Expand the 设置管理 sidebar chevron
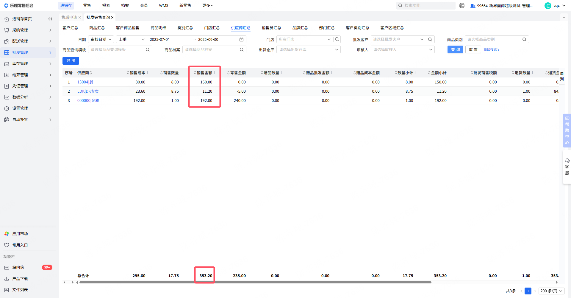Screen dimensions: 571x298 point(50,108)
